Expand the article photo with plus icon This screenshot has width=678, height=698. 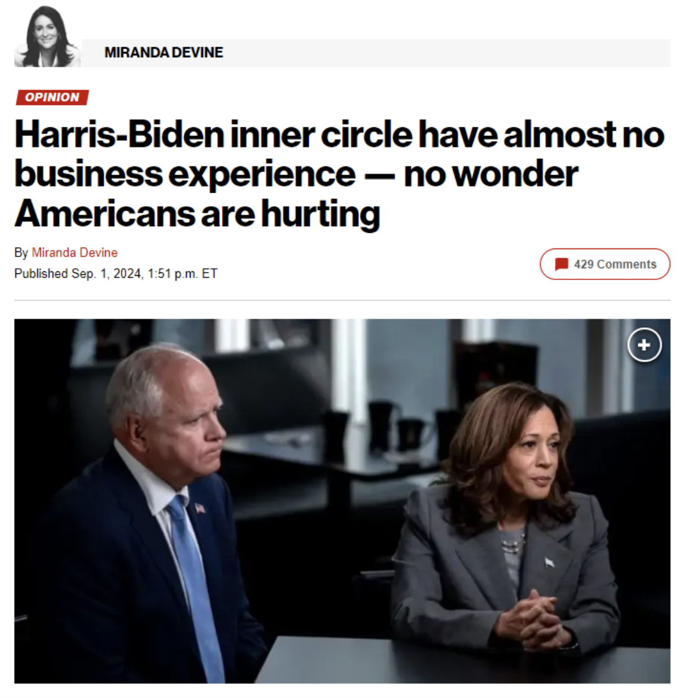[x=644, y=345]
